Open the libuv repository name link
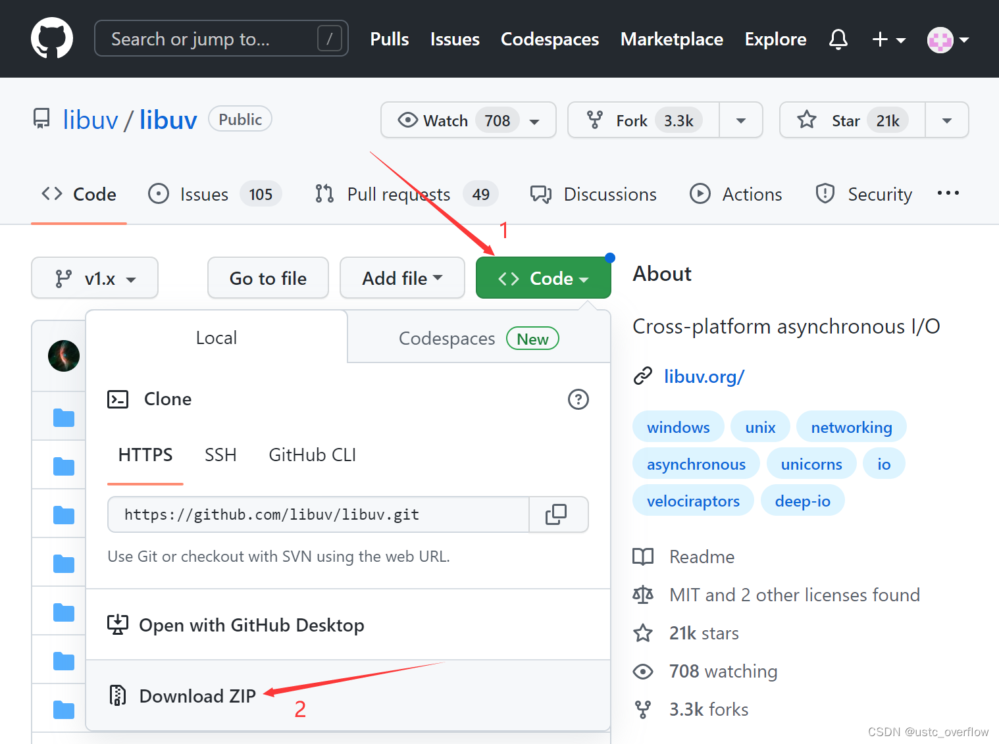 (168, 120)
